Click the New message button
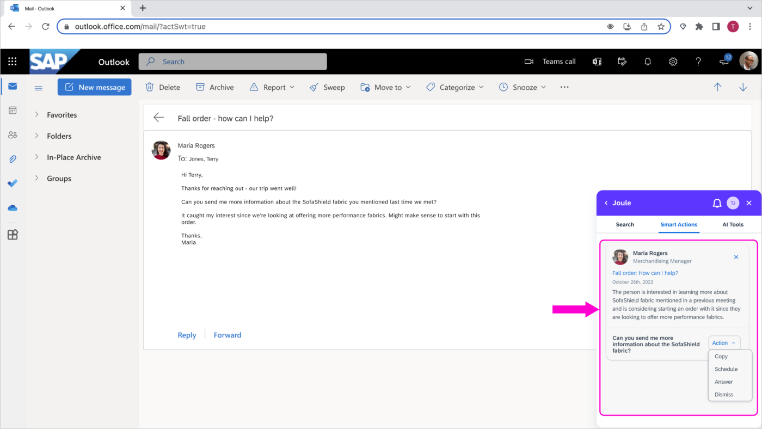762x429 pixels. point(95,87)
